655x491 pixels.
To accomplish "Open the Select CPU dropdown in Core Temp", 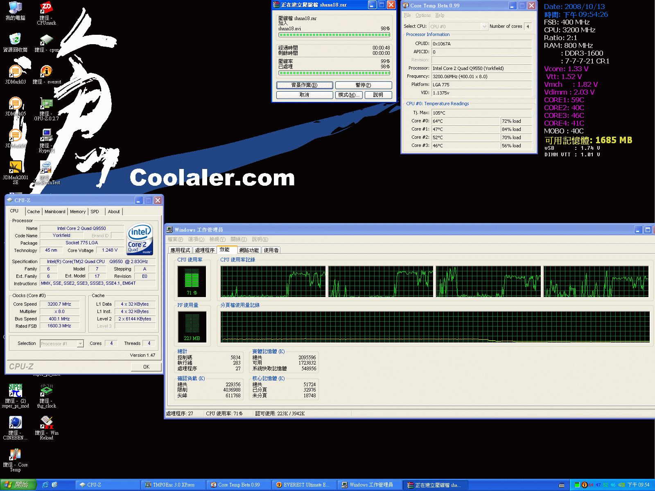I will 458,27.
